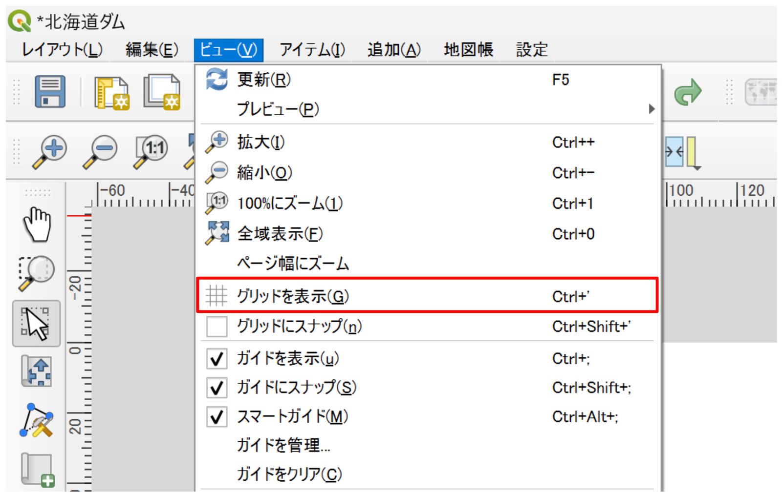Open the dropdown arrow beside the resize icon
This screenshot has width=782, height=493.
(698, 168)
